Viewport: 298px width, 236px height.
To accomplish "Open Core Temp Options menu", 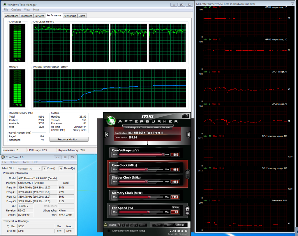I will pos(15,162).
